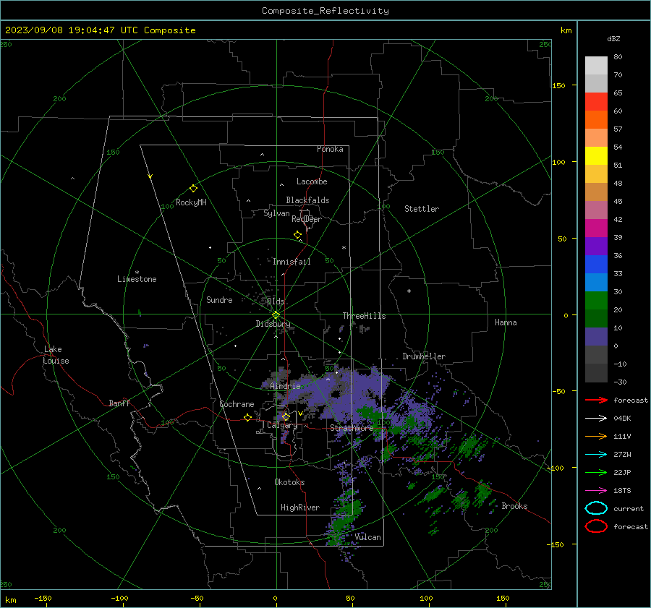Select the red forecast ellipse icon
The width and height of the screenshot is (651, 608).
point(596,526)
